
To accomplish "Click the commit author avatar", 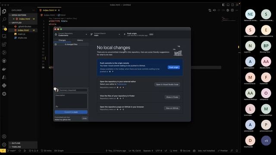I will (56, 90).
